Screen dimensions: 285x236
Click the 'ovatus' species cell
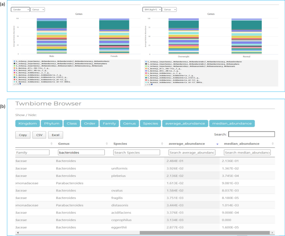117,191
